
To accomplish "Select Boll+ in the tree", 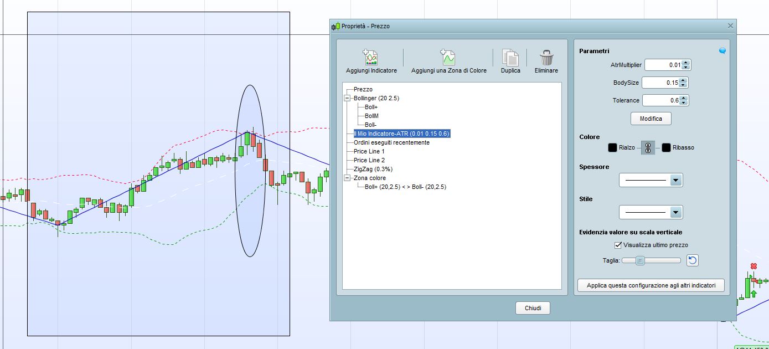I will point(371,107).
